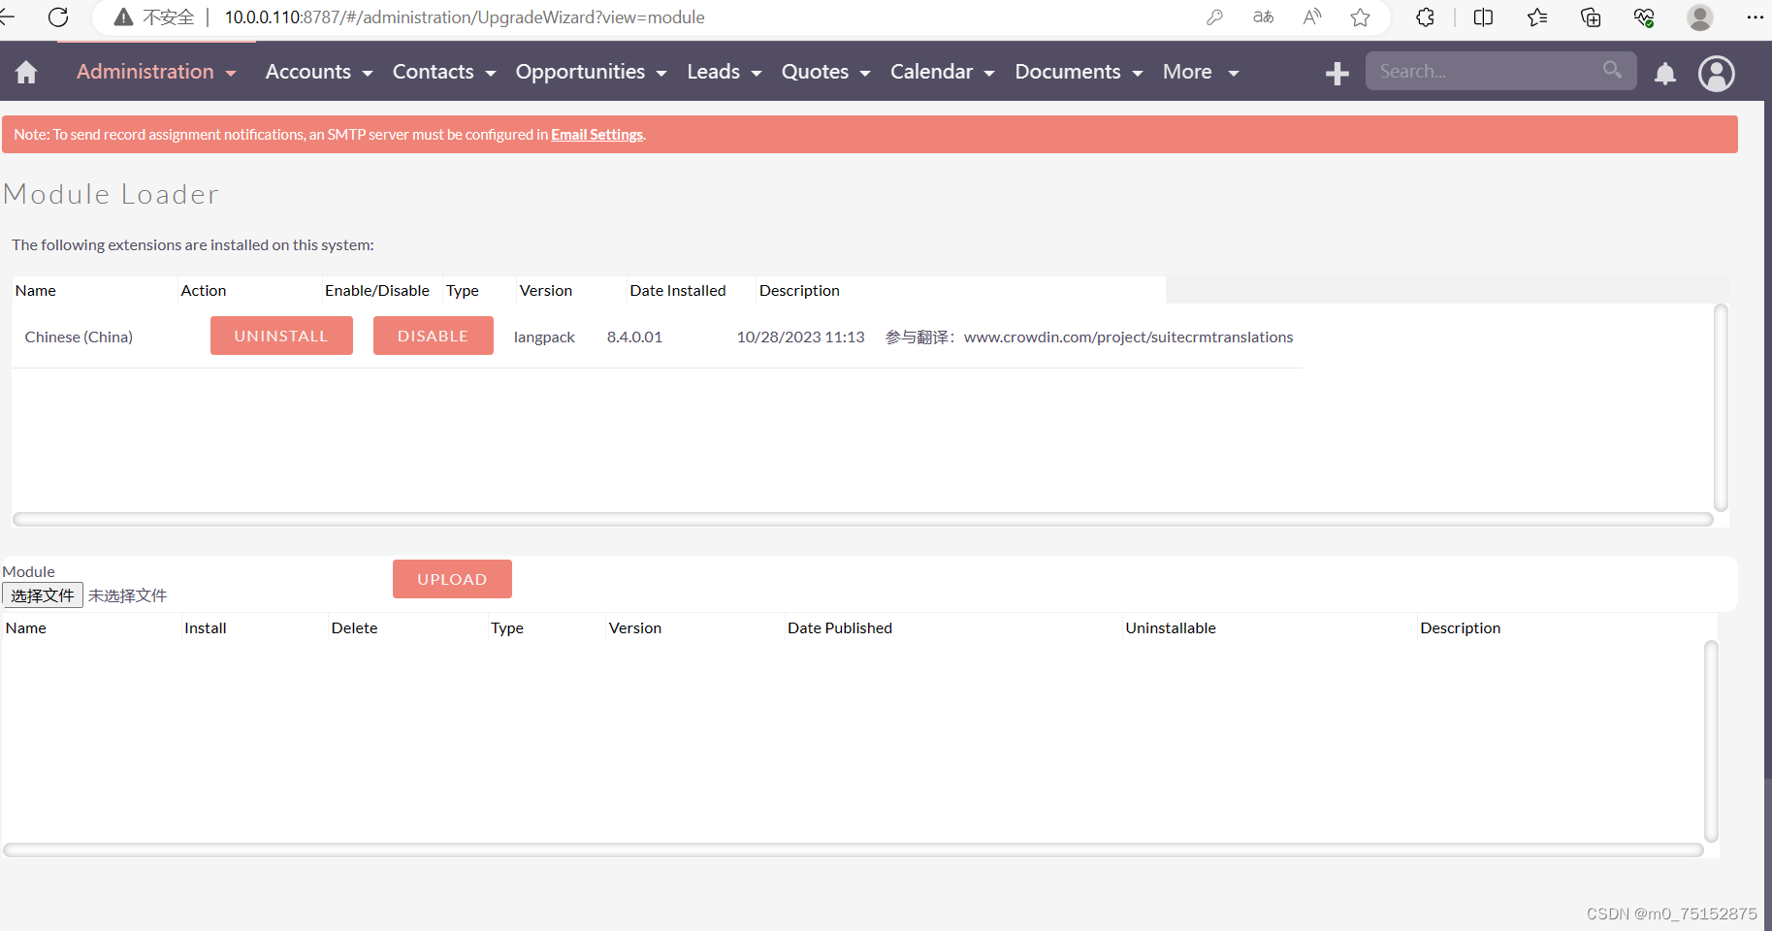This screenshot has height=931, width=1772.
Task: Open the user profile avatar icon
Action: 1716,74
